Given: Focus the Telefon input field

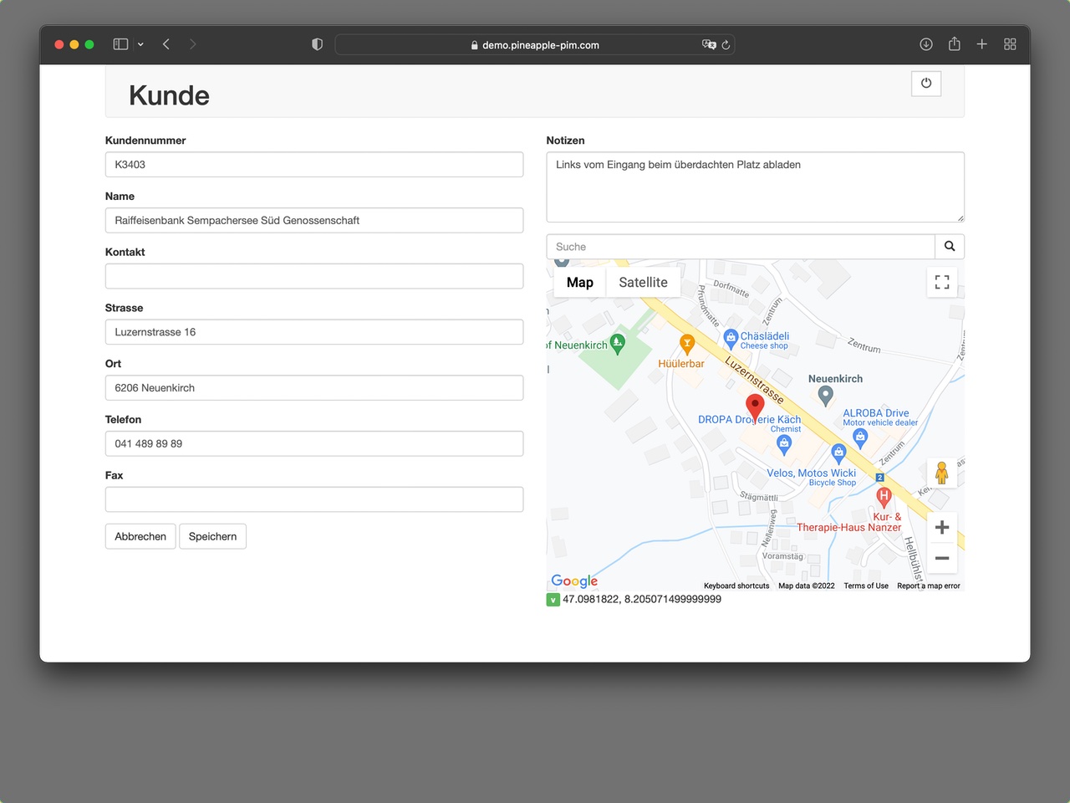Looking at the screenshot, I should [314, 444].
